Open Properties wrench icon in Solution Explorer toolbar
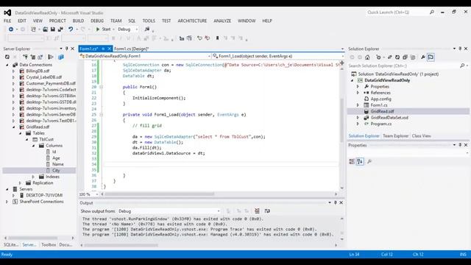Image resolution: width=471 pixels, height=265 pixels. [423, 57]
